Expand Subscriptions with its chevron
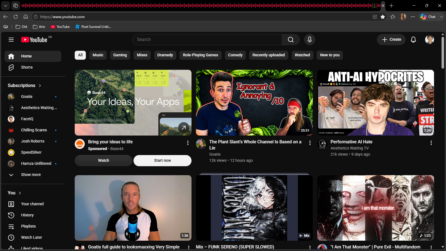446x251 pixels. click(x=40, y=86)
